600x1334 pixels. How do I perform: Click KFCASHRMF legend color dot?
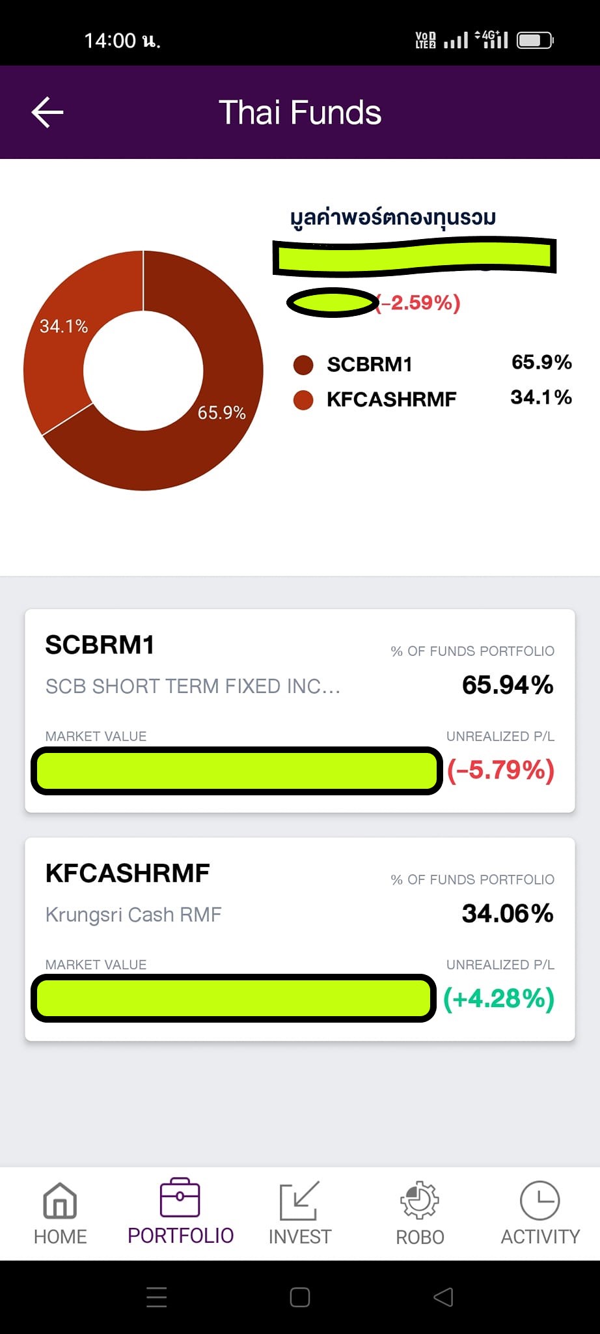click(303, 399)
